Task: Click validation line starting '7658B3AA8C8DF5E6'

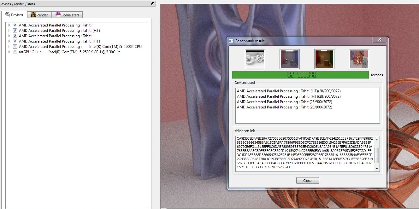Action: coord(305,151)
